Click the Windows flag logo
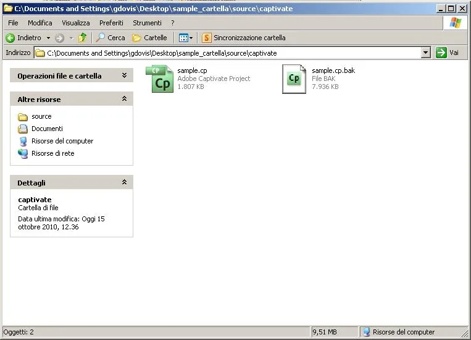Screen dimensions: 471x340 tap(455, 23)
